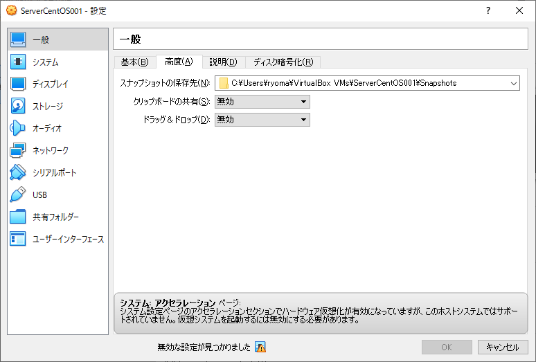Click the Snapshots folder path text
Viewport: 536px width, 362px height.
tap(344, 83)
